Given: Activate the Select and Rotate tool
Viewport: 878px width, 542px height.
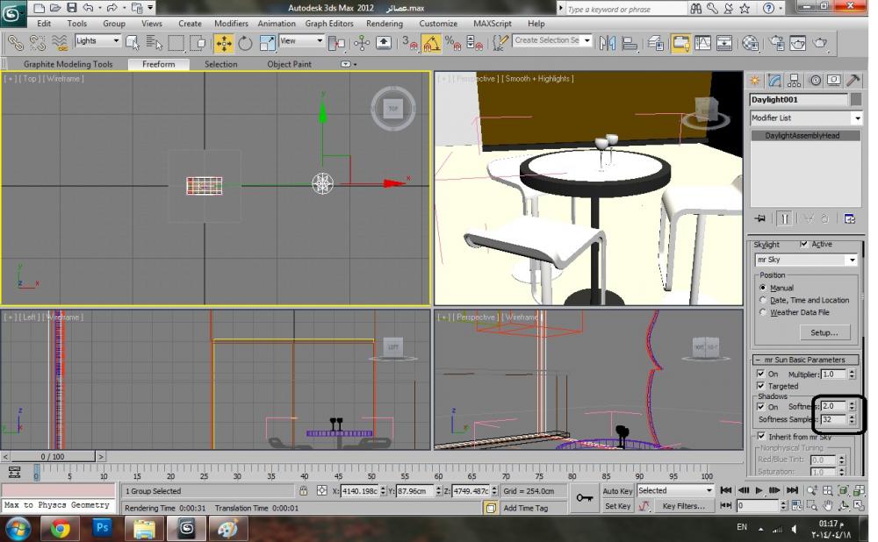Looking at the screenshot, I should [245, 42].
